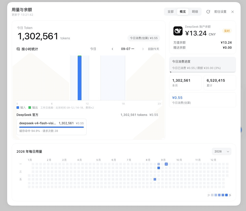The height and width of the screenshot is (211, 246).
Task: Go to next day with right chevron
Action: (143, 49)
